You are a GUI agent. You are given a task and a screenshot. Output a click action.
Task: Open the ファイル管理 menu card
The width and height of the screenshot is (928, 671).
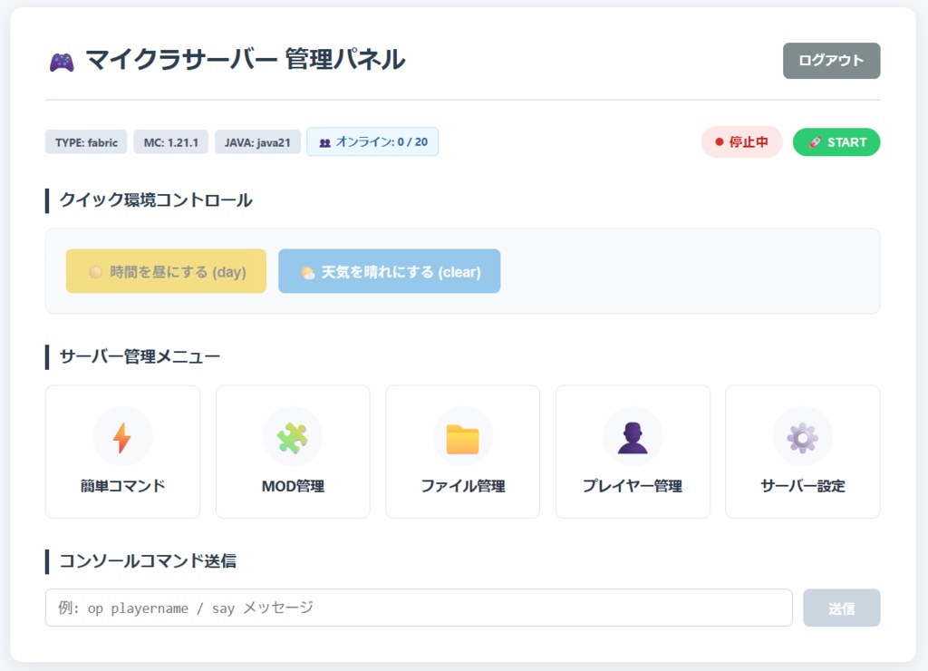point(462,452)
